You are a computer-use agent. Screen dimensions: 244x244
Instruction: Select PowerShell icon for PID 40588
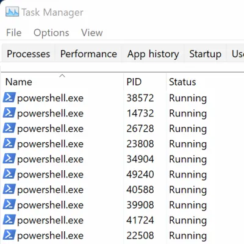point(9,189)
